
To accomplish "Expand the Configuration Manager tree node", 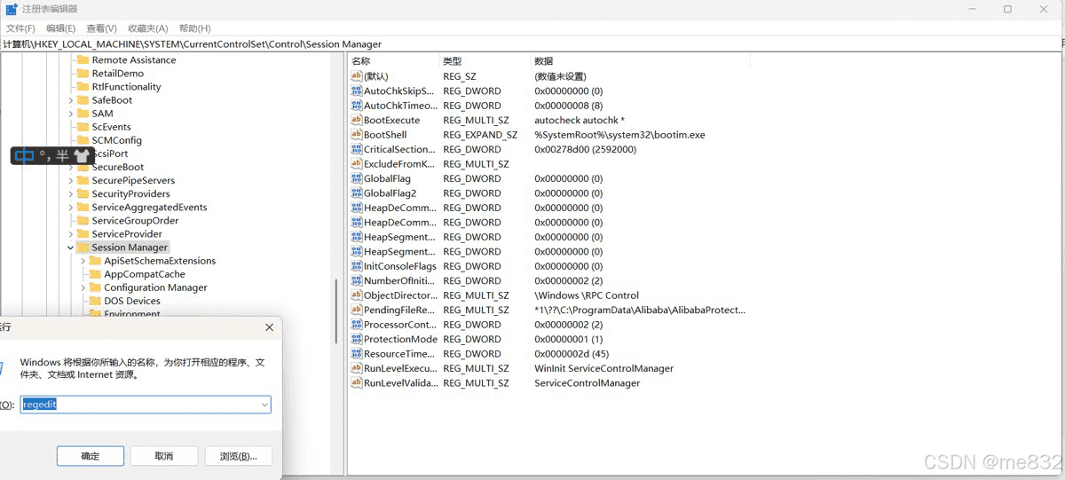I will coord(83,287).
